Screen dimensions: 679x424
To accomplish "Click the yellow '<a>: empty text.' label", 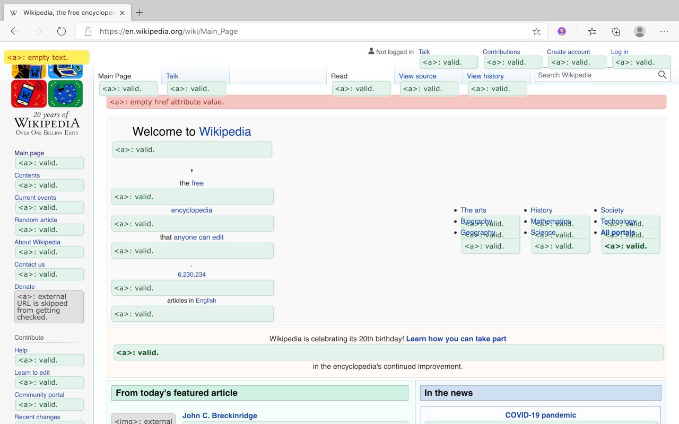I will [x=47, y=57].
